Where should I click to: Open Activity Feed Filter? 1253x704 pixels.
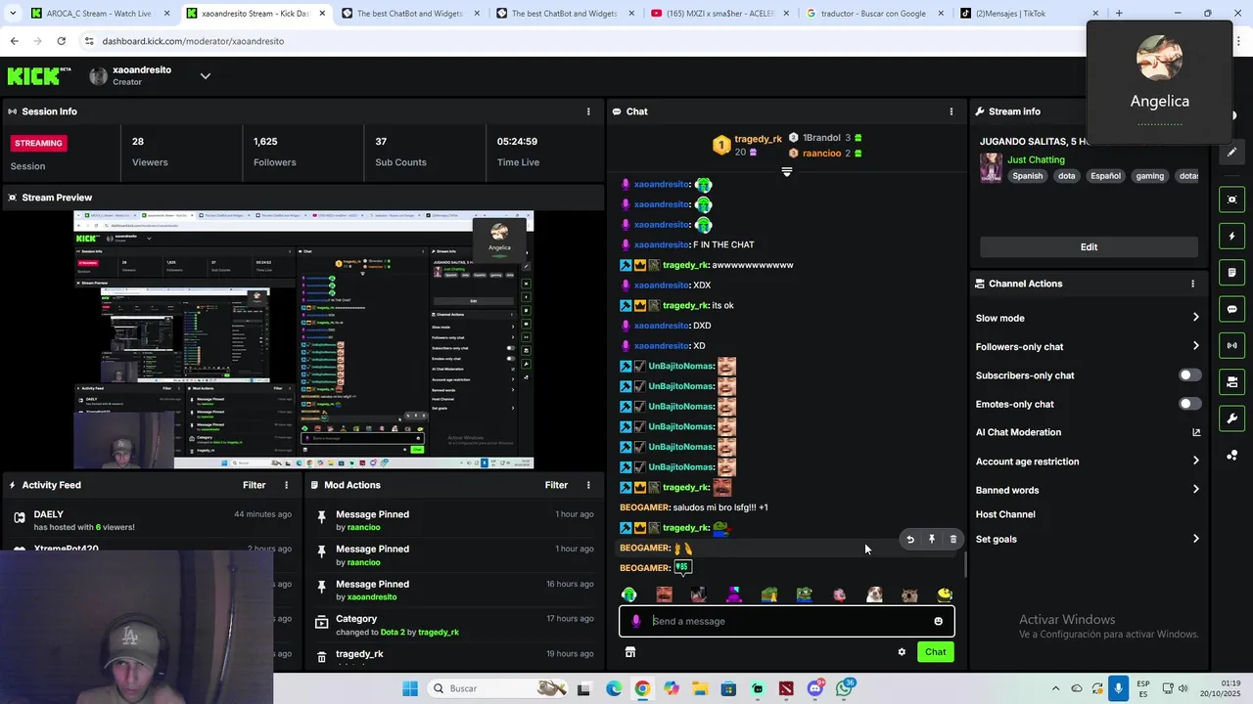tap(255, 485)
